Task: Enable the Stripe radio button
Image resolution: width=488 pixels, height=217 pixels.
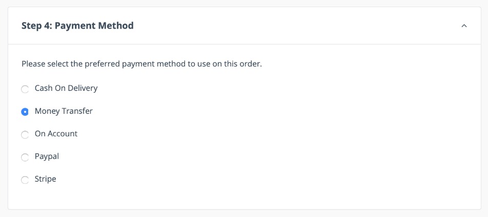Action: coord(25,180)
